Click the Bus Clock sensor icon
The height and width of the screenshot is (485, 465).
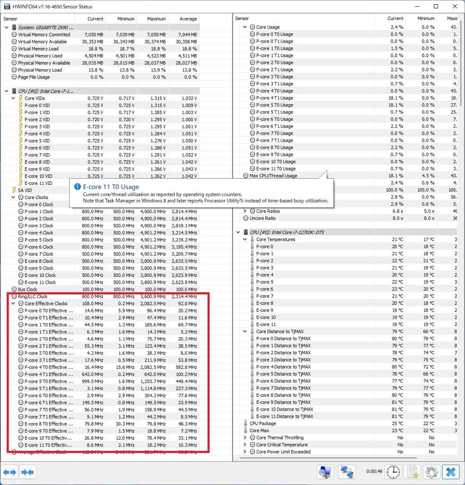pos(14,289)
